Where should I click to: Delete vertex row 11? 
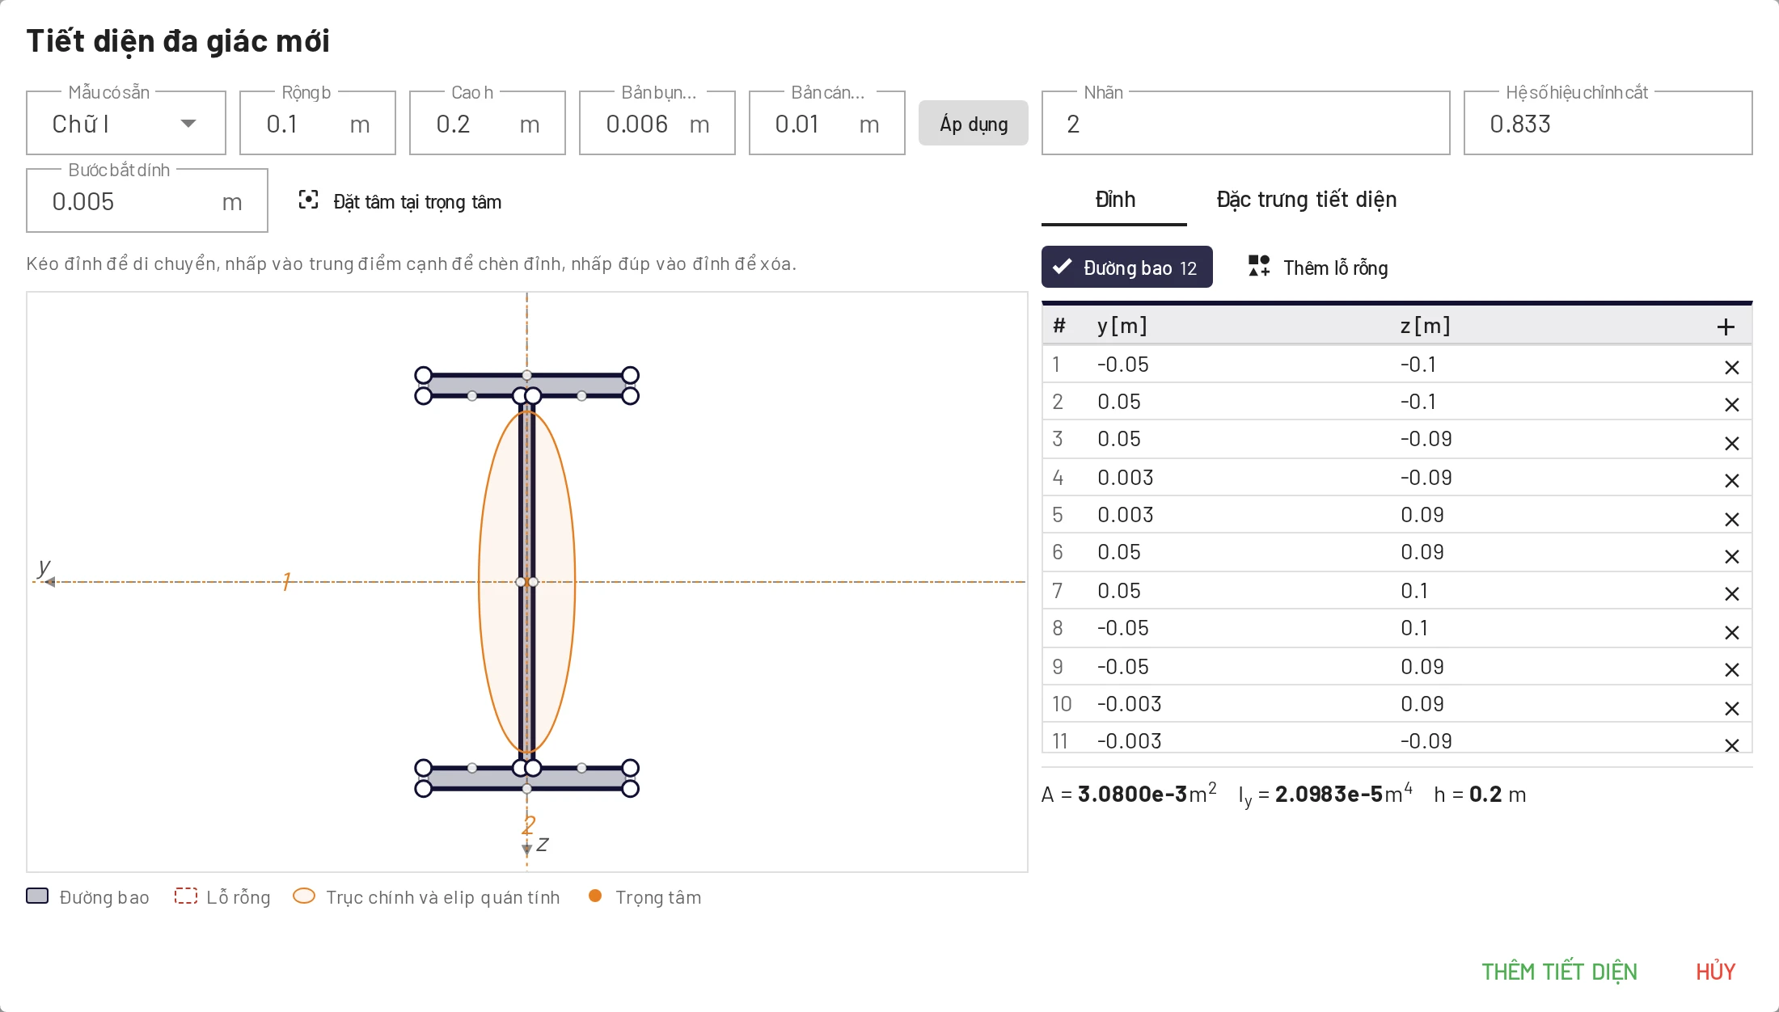[1731, 745]
